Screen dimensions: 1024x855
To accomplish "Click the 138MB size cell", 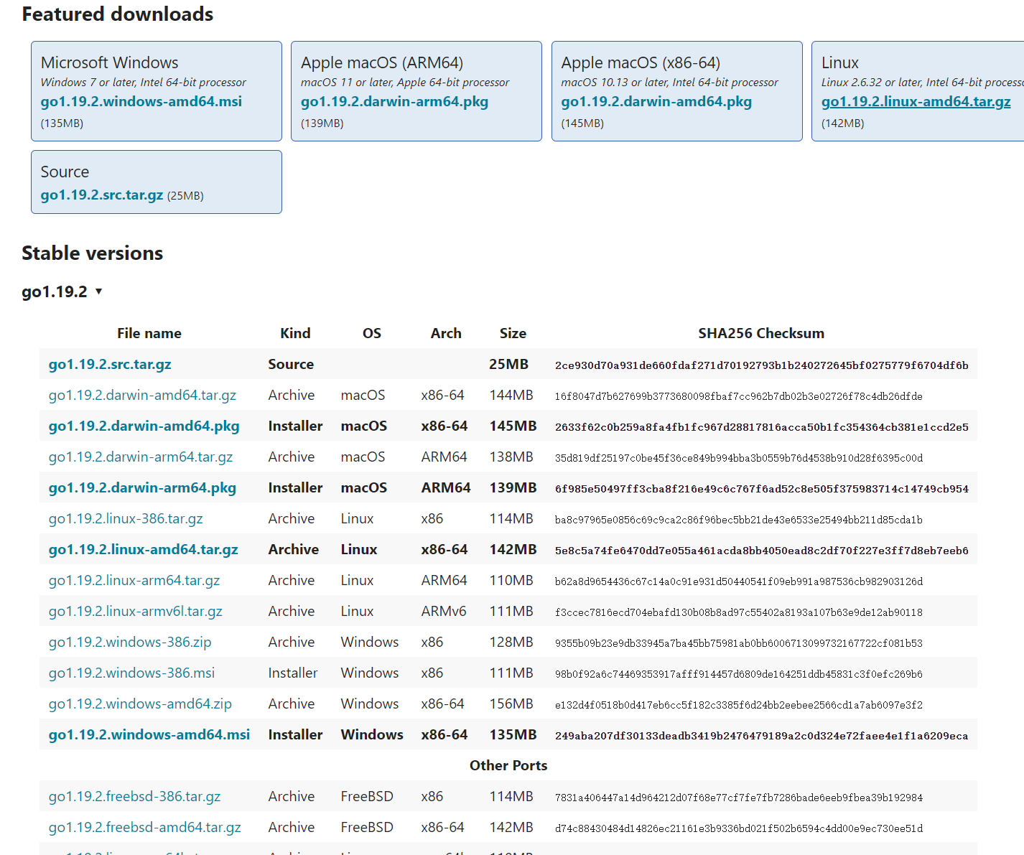I will tap(511, 457).
